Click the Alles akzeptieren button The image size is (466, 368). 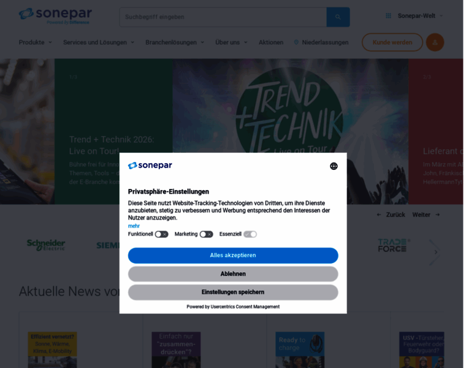point(233,255)
